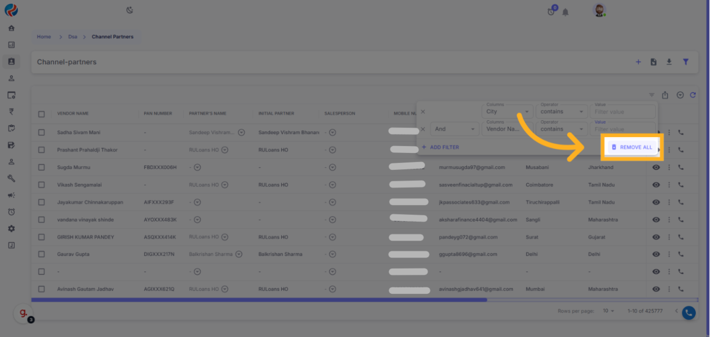
Task: Toggle dark mode moon icon
Action: click(130, 10)
